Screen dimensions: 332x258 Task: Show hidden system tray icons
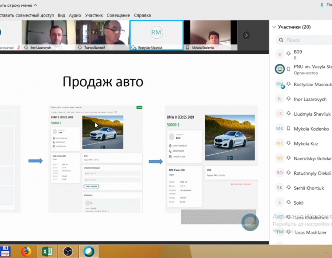[326, 251]
